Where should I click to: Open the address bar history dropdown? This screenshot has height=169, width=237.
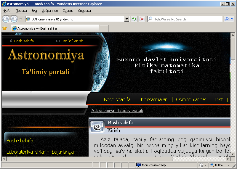click(x=127, y=19)
